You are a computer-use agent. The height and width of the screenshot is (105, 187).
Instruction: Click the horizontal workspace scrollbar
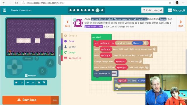(131, 93)
